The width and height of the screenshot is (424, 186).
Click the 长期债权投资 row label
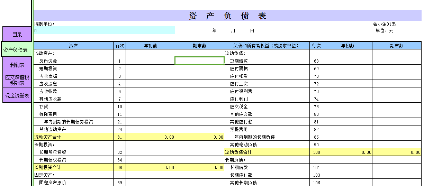click(x=53, y=160)
